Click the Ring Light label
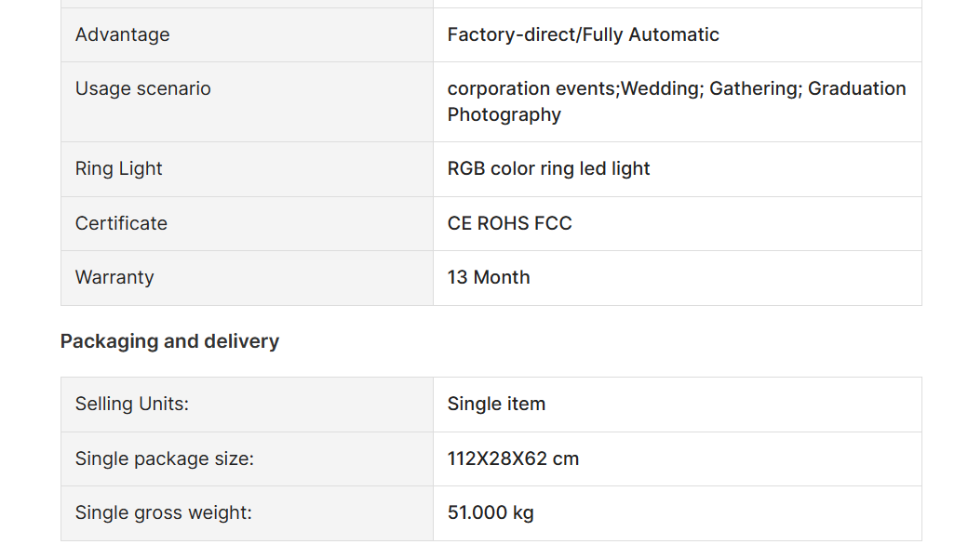This screenshot has width=968, height=558. tap(118, 169)
